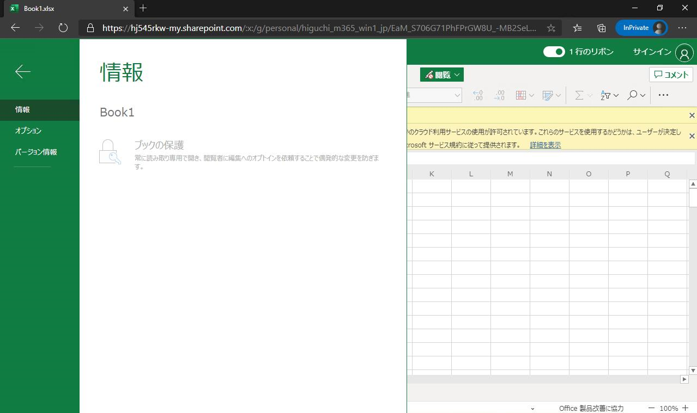Open the コメント pane button
Viewport: 697px width, 413px height.
click(671, 75)
